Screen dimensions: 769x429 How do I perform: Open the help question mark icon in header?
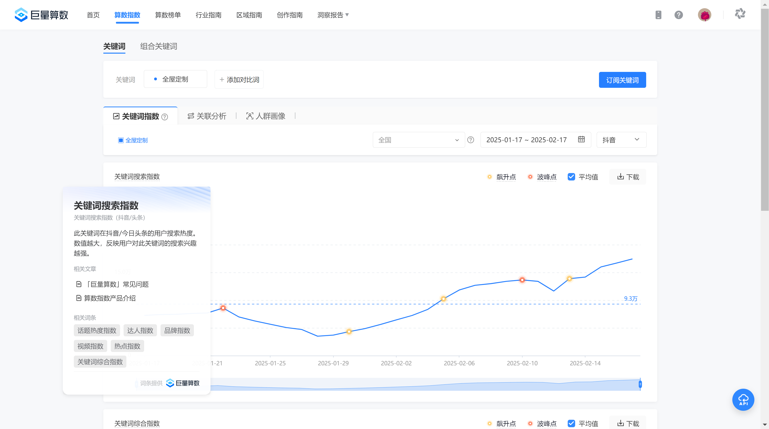coord(678,15)
